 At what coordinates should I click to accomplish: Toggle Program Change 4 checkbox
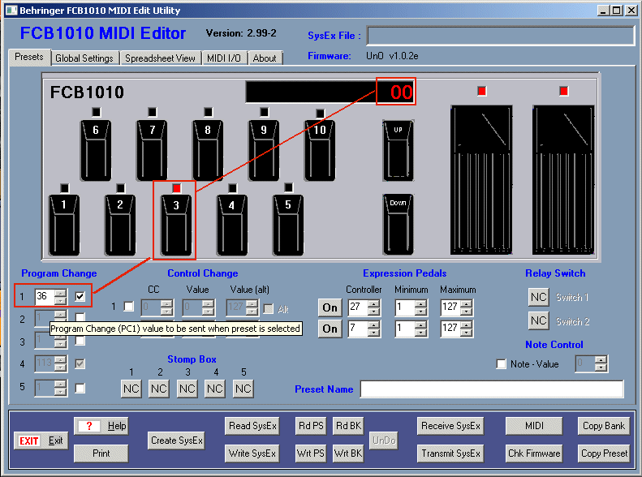tap(80, 363)
